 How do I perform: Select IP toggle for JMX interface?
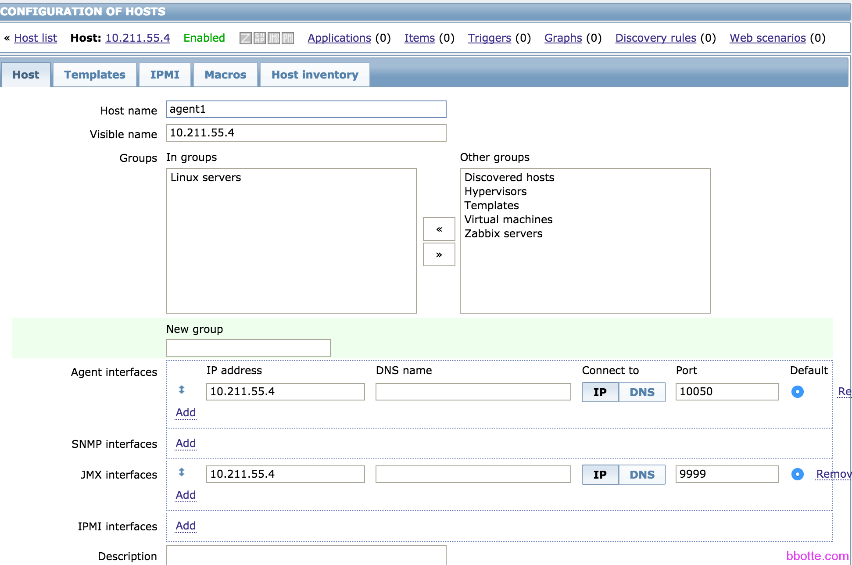point(599,475)
